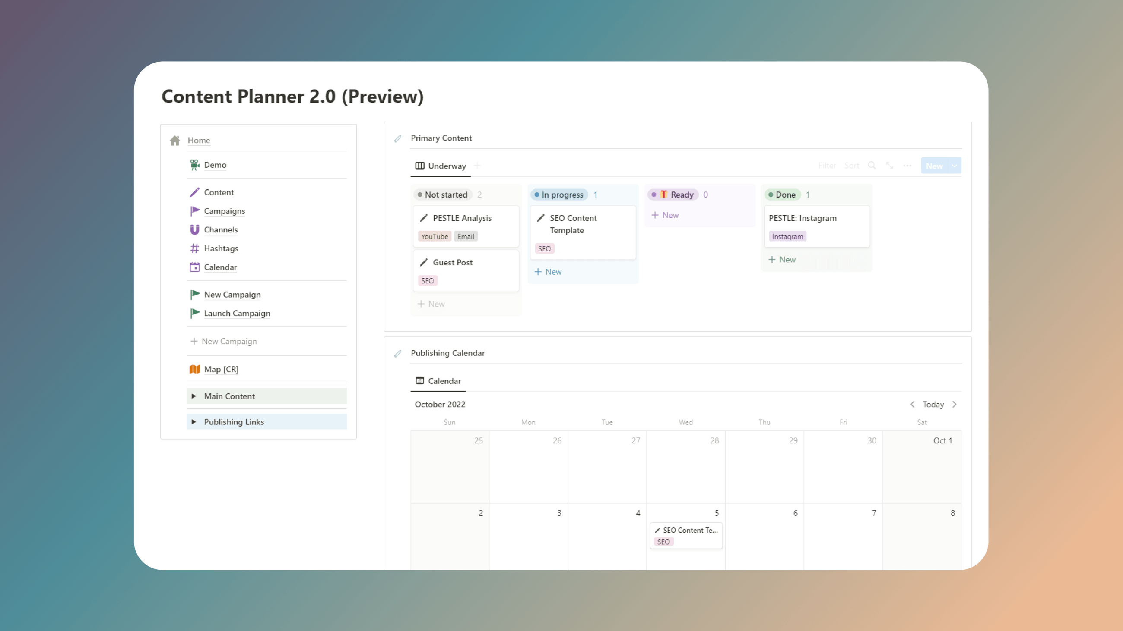Screen dimensions: 1123x631
Task: Click the Home house icon in sidebar
Action: tap(175, 140)
